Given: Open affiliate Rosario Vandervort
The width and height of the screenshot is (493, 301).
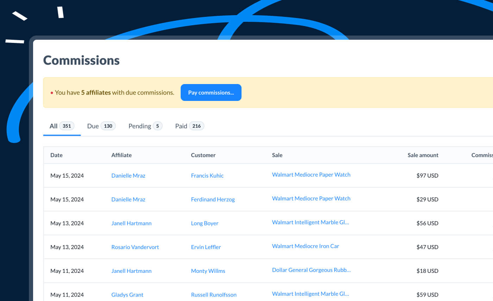Looking at the screenshot, I should pos(135,247).
